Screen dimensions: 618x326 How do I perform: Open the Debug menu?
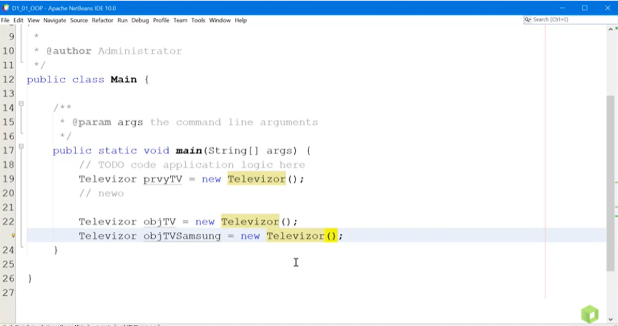(140, 20)
